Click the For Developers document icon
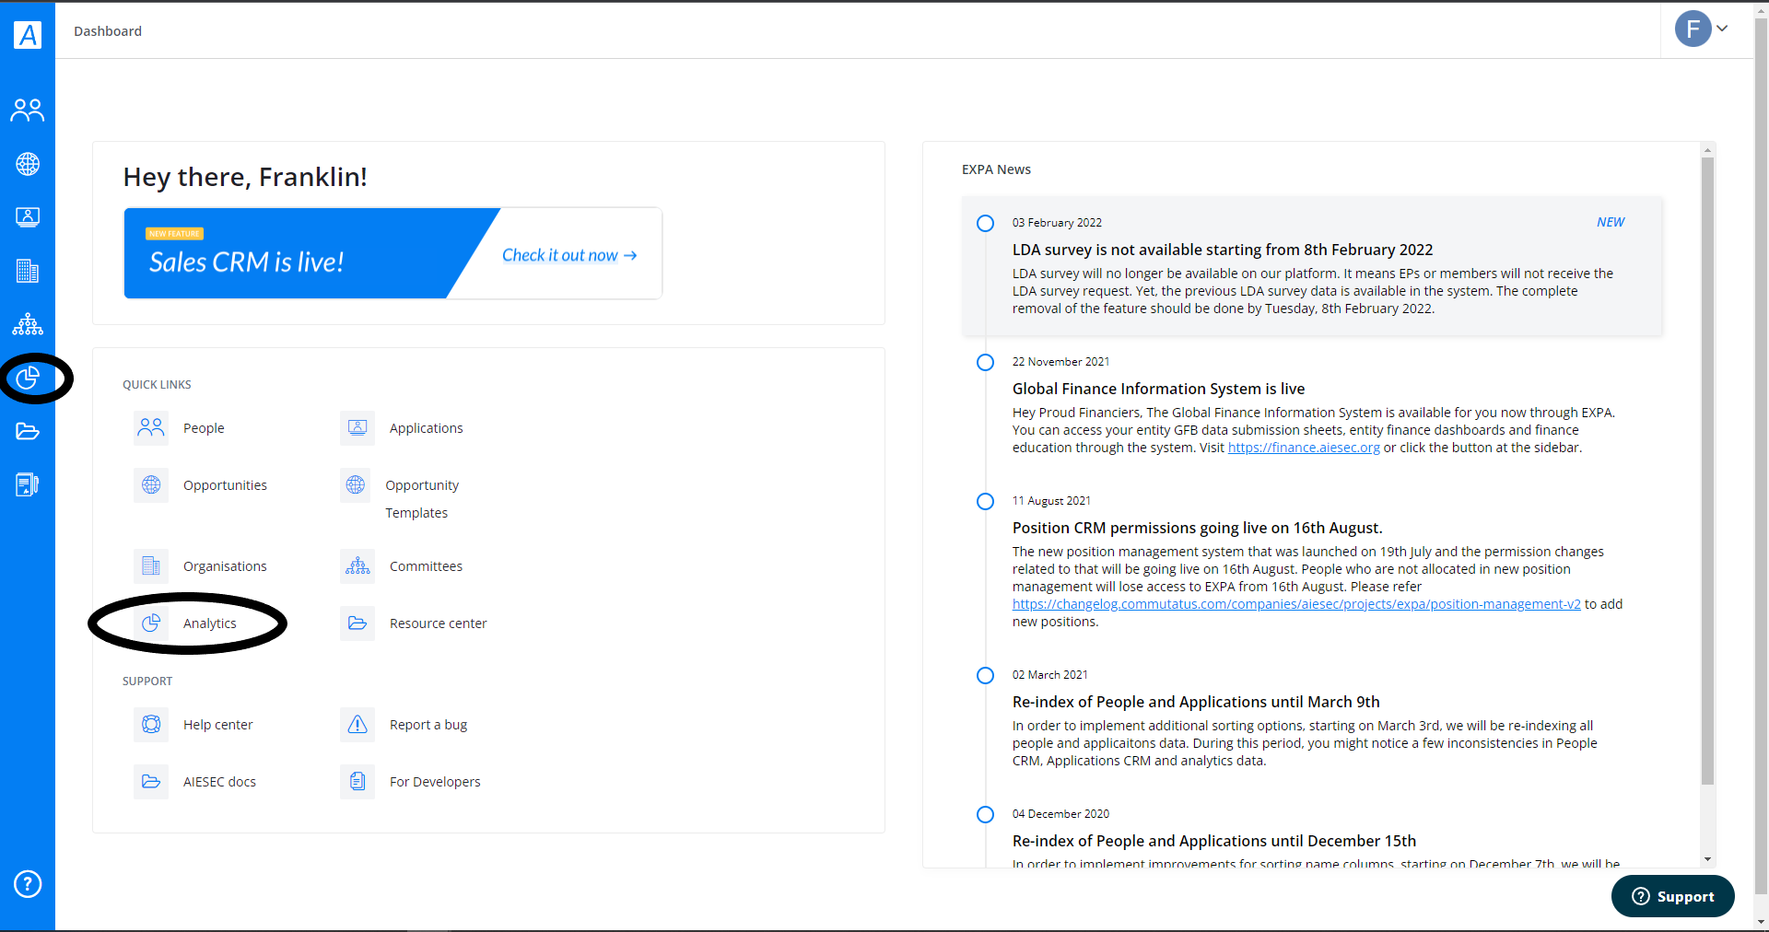 pos(357,782)
